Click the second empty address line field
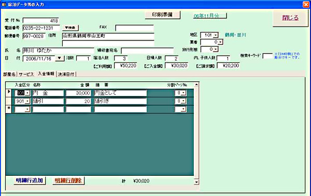311x196 pixels. tap(108, 43)
